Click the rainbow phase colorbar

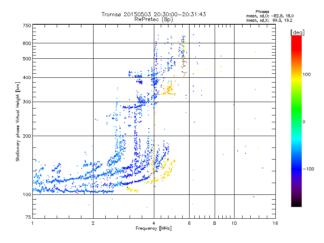[296, 121]
